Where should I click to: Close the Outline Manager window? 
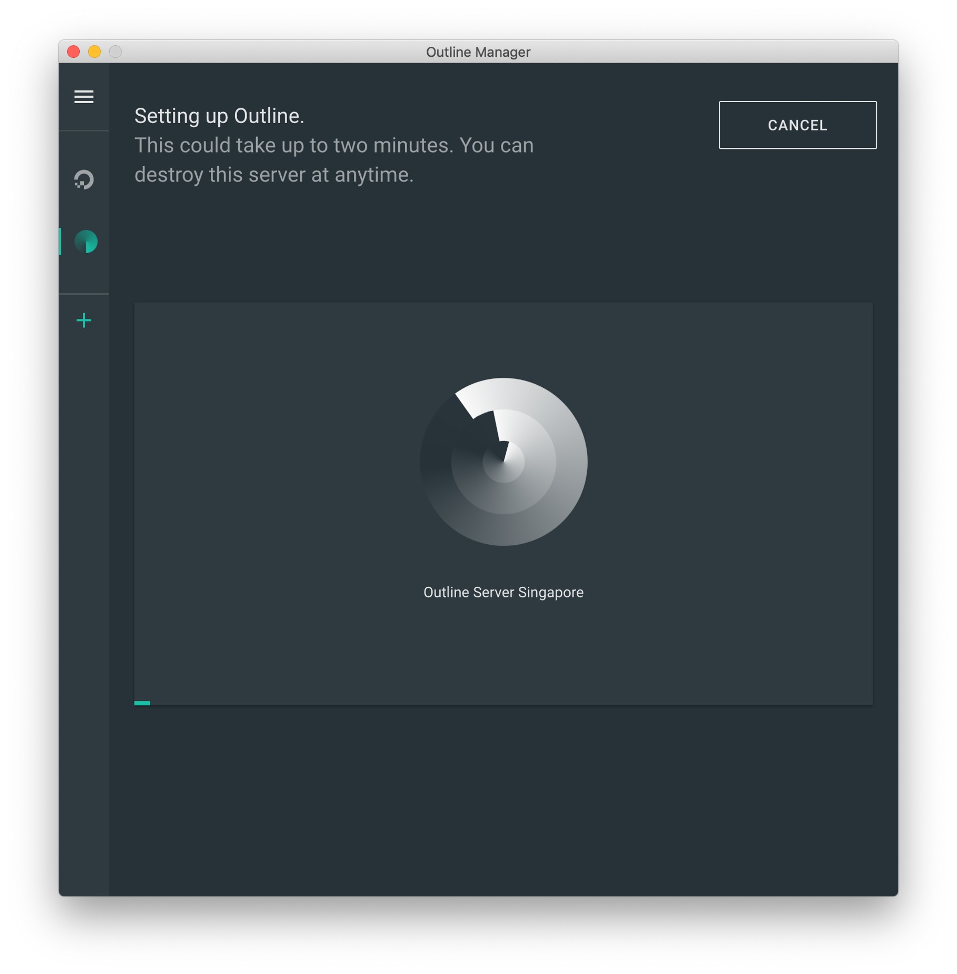coord(73,52)
